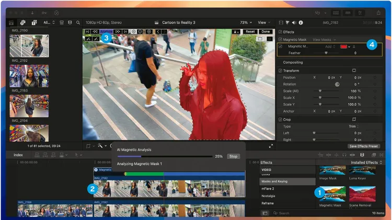Open the viewer View dropdown
The image size is (392, 220).
(x=264, y=22)
